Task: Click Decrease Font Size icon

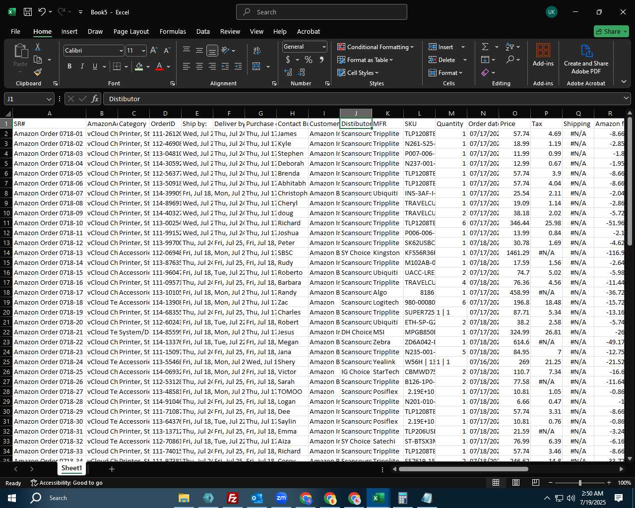Action: click(167, 51)
